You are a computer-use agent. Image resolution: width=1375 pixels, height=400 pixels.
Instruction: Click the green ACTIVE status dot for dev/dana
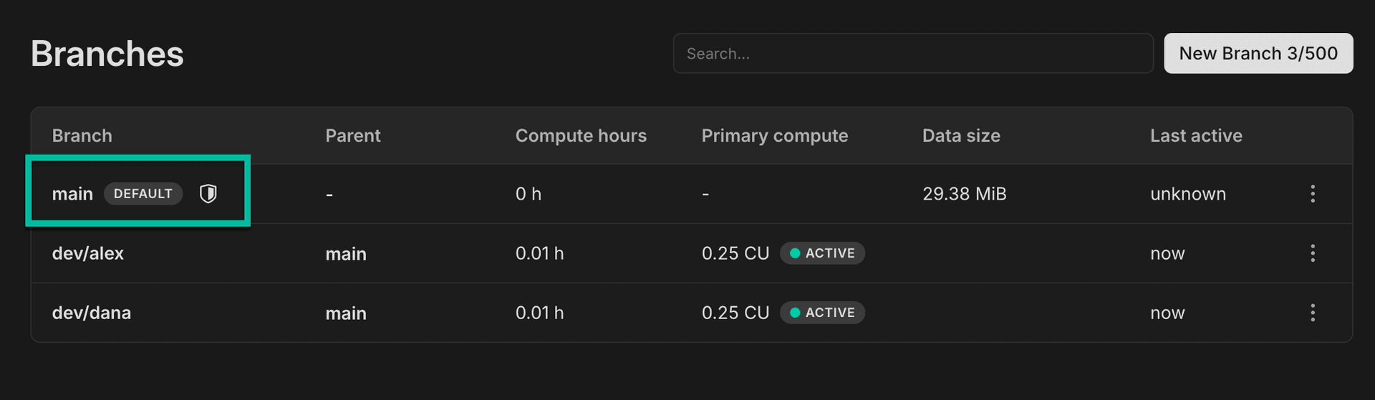[795, 313]
